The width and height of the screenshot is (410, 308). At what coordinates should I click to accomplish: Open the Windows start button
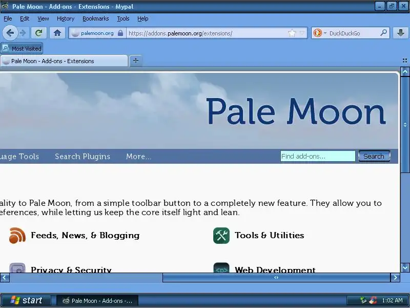click(x=26, y=300)
